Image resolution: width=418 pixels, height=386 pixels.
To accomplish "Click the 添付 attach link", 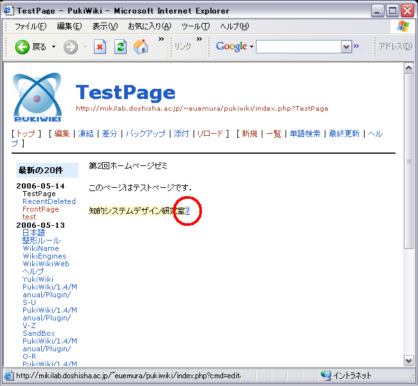I will 181,134.
